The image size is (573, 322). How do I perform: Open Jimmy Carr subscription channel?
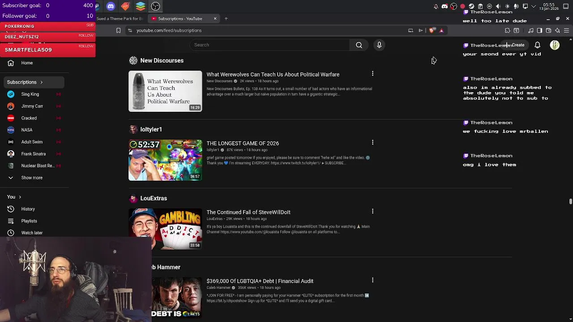[32, 106]
